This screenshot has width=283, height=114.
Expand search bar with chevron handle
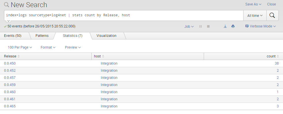[x=9, y=21]
